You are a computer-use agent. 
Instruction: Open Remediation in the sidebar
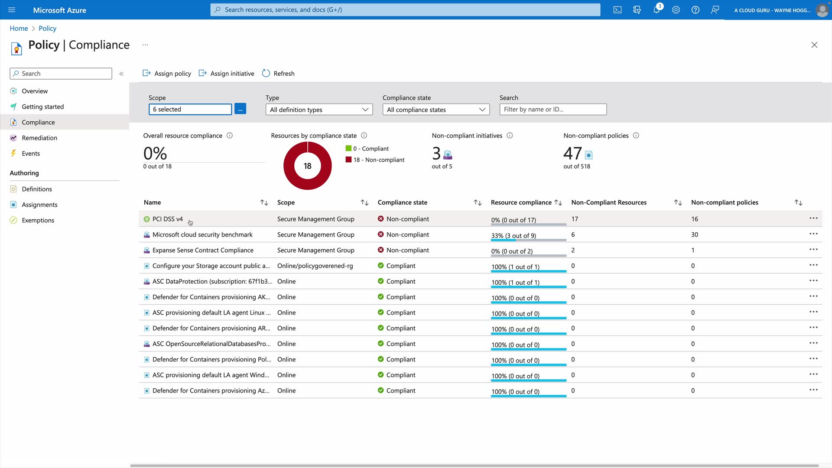coord(39,138)
